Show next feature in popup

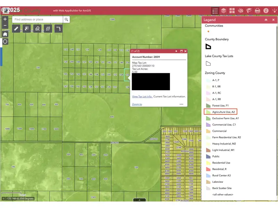tap(177, 51)
